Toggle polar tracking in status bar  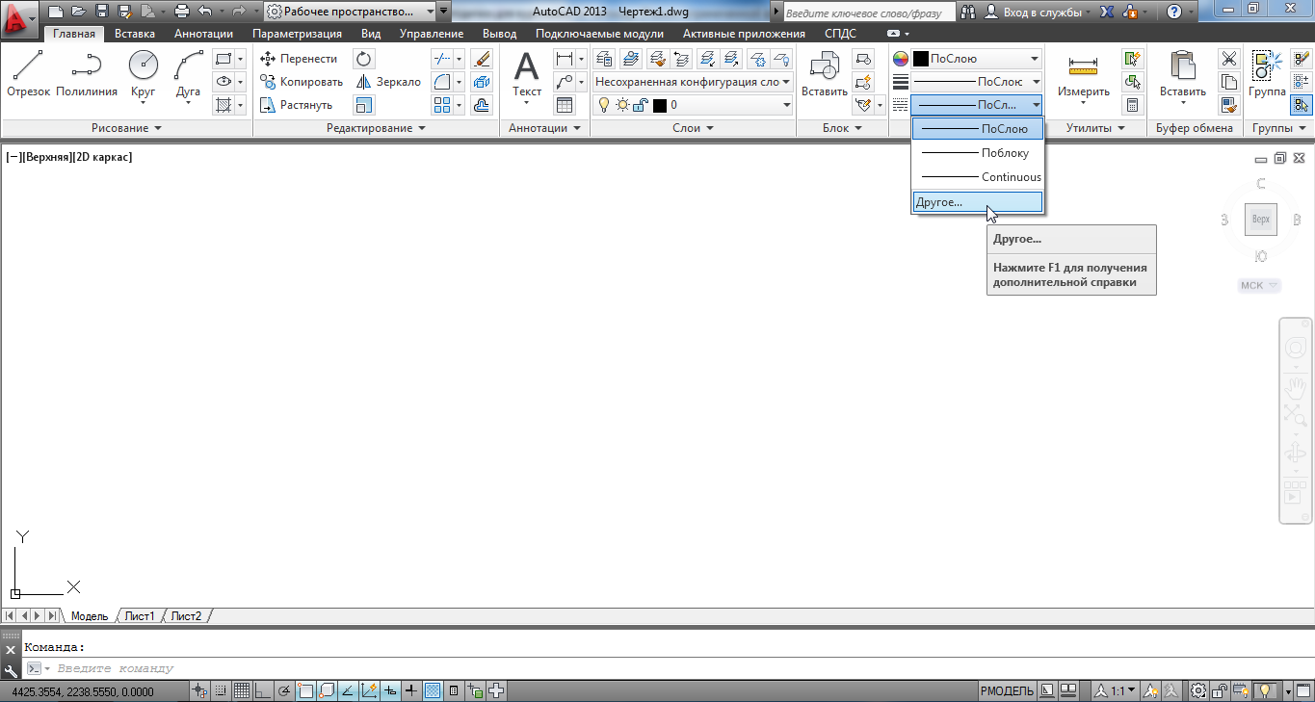coord(284,690)
